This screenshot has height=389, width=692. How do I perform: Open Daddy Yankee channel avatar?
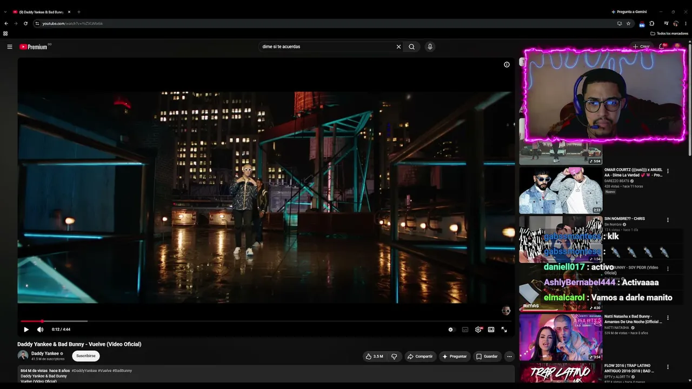23,356
